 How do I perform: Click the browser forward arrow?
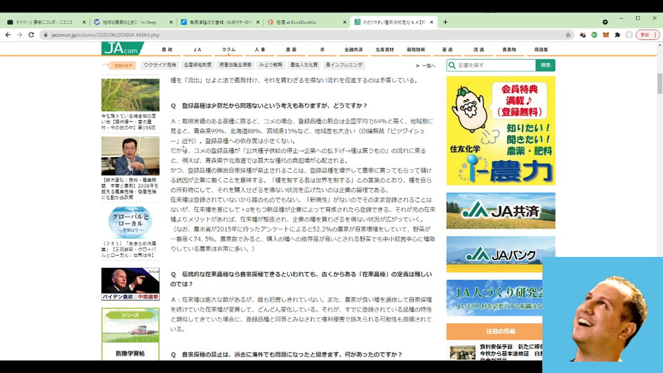[x=19, y=35]
